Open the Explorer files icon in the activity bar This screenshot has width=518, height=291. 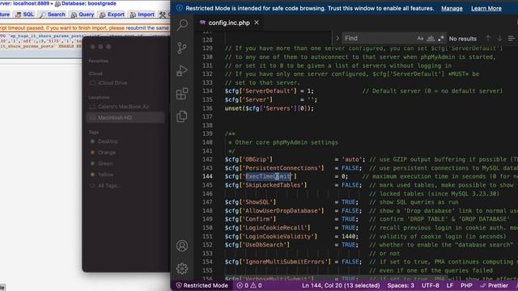[x=182, y=116]
